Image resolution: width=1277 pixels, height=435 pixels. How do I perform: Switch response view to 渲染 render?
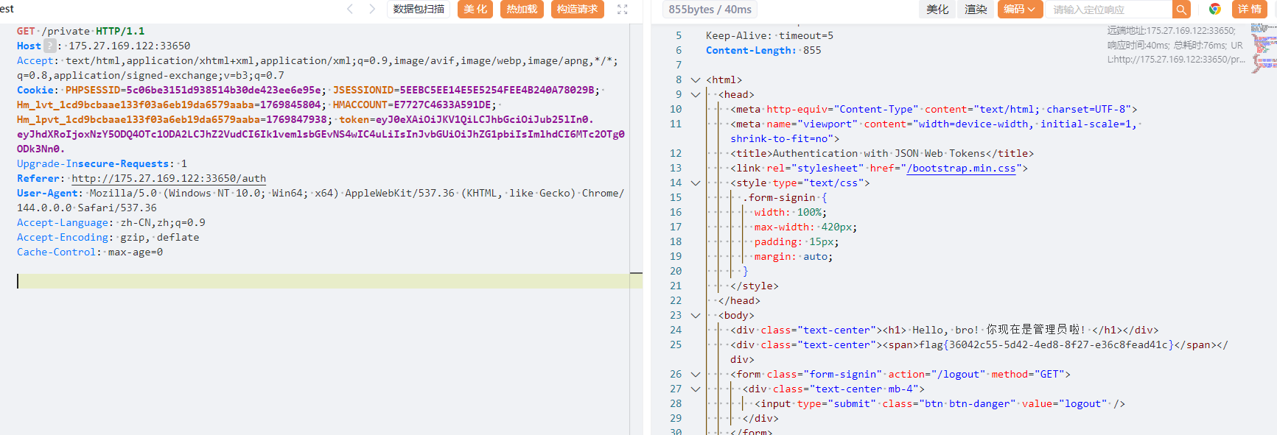tap(976, 10)
